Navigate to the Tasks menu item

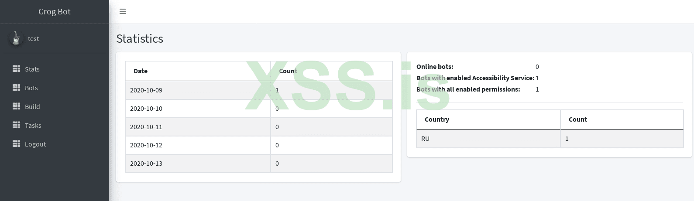pyautogui.click(x=33, y=126)
